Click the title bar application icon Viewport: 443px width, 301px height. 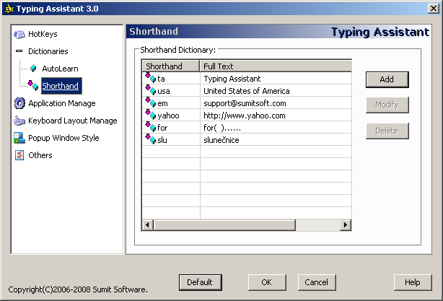(9, 9)
